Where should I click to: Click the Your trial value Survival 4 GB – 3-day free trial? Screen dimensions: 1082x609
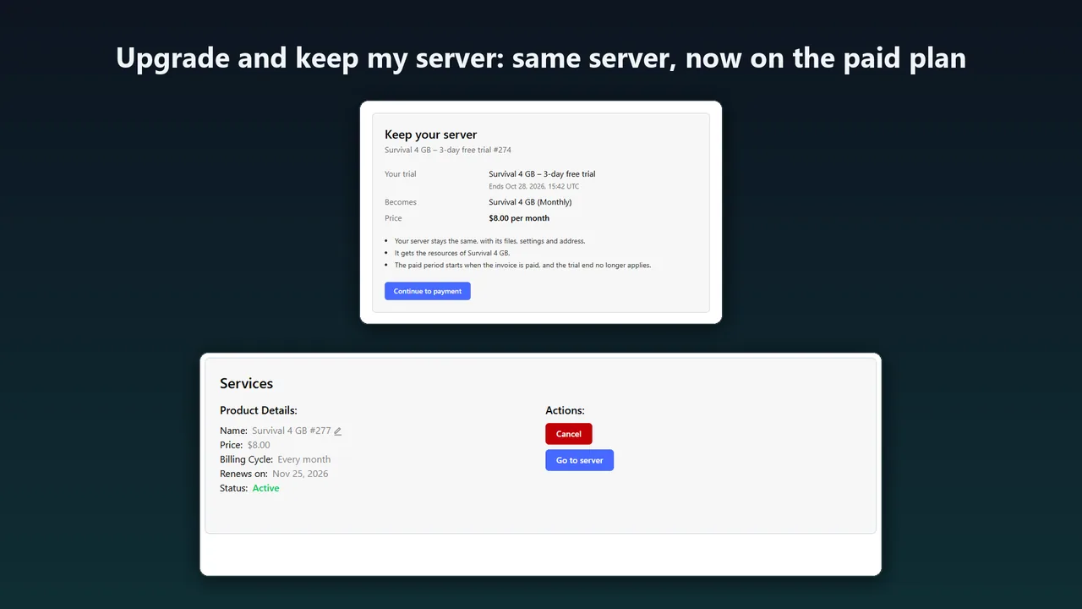[542, 174]
